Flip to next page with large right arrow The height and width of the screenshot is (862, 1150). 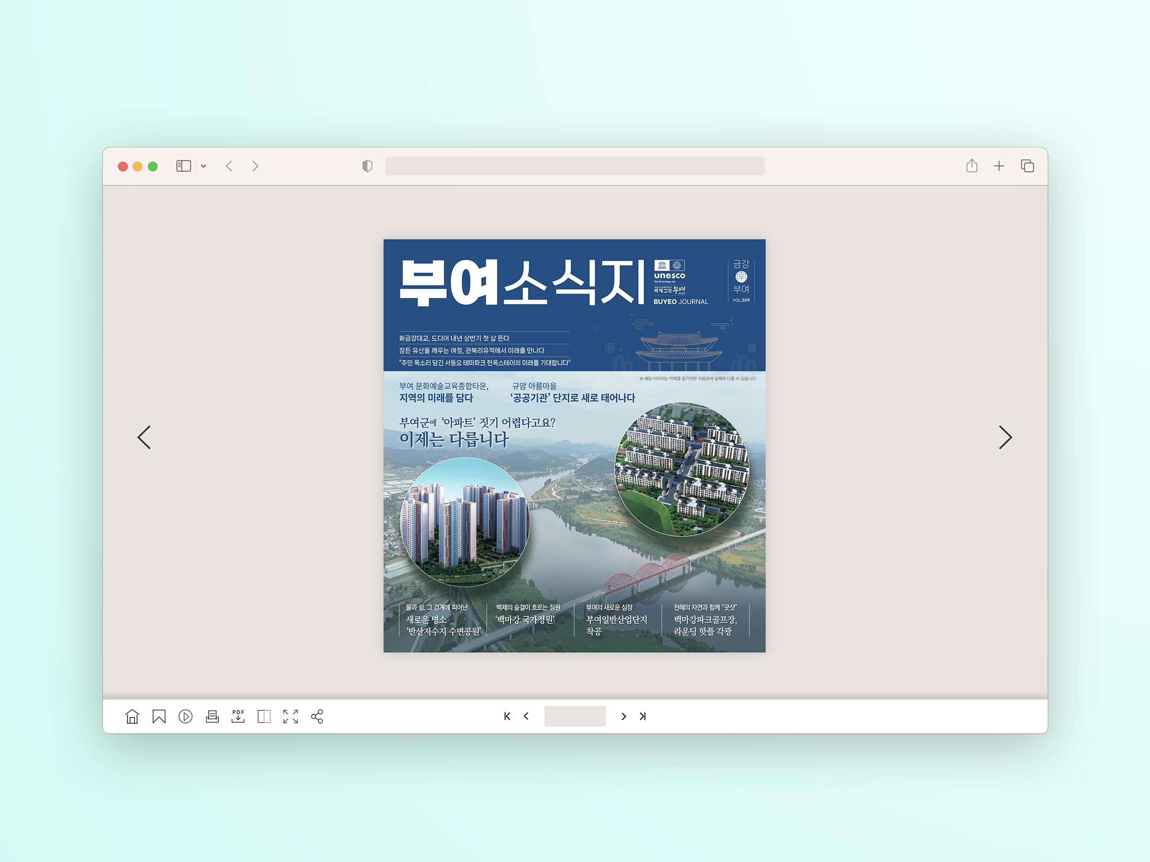point(1005,437)
